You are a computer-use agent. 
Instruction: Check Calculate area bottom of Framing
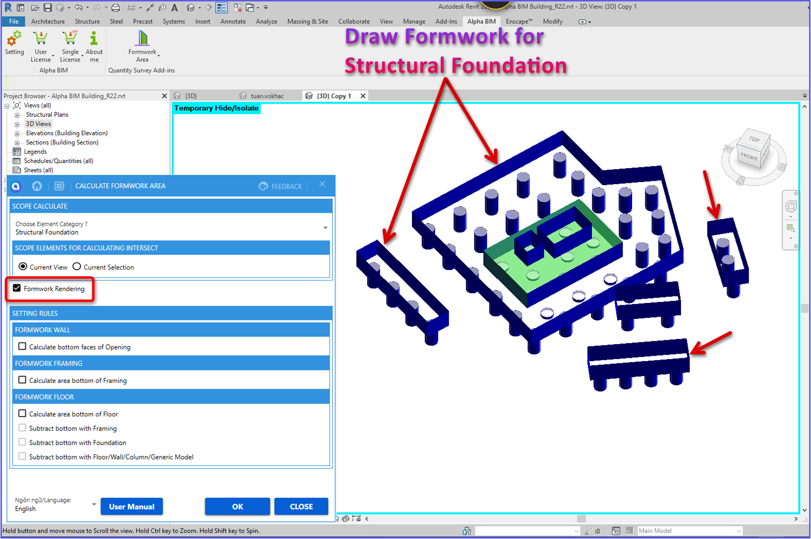(22, 380)
